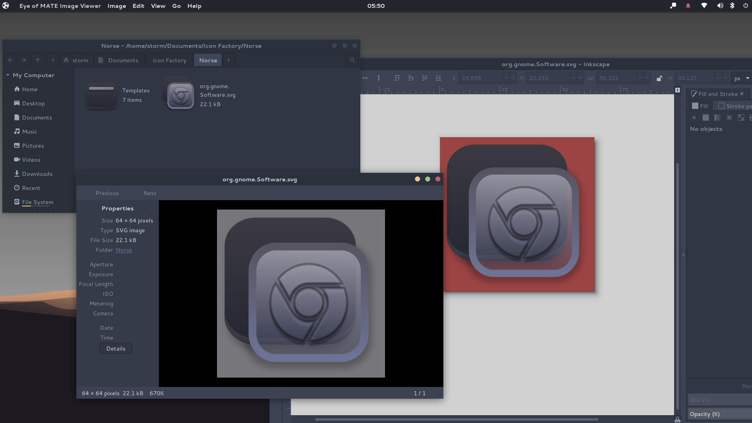Jump to storm home in path bar
Screen dimensions: 752x423
tap(76, 60)
